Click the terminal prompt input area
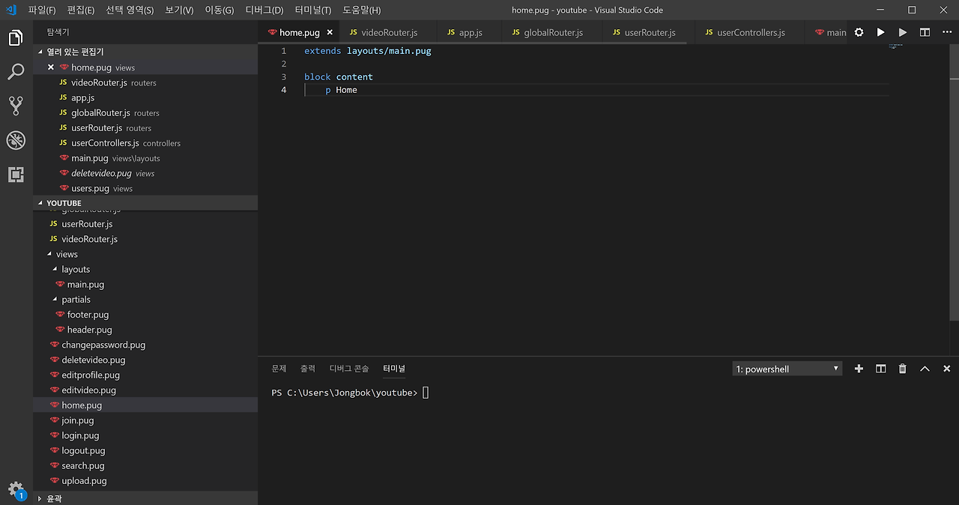The width and height of the screenshot is (959, 505). tap(426, 393)
